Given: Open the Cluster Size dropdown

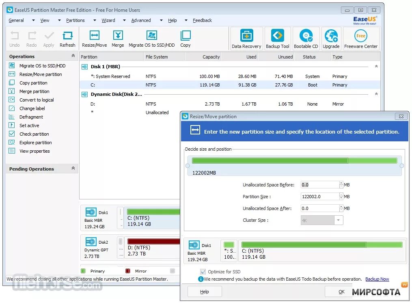Looking at the screenshot, I should pos(339,220).
